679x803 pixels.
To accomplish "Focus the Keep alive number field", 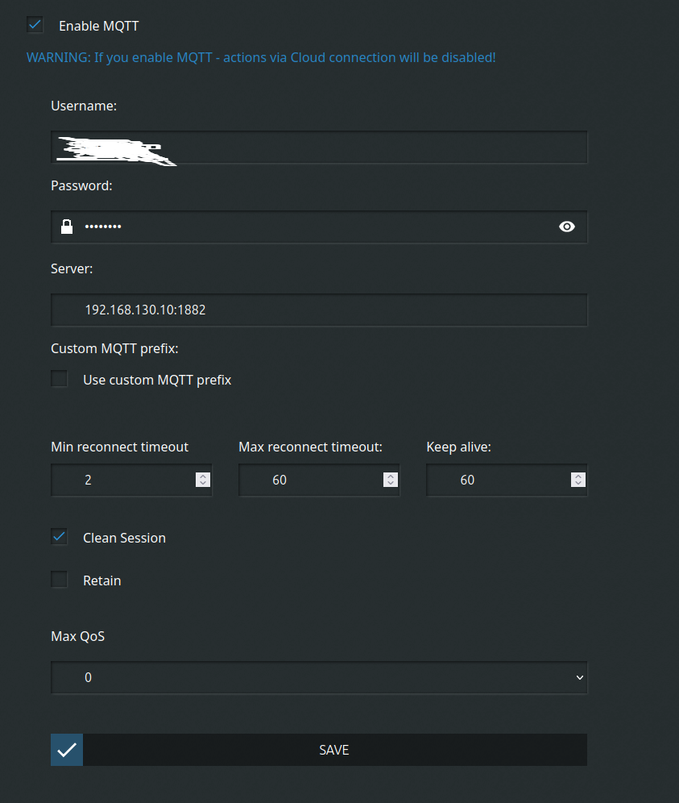I will (x=495, y=480).
